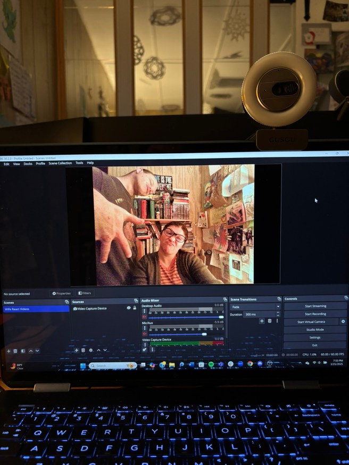Viewport: 349px width, 465px height.
Task: Open the Fade transition dropdown
Action: click(x=255, y=307)
